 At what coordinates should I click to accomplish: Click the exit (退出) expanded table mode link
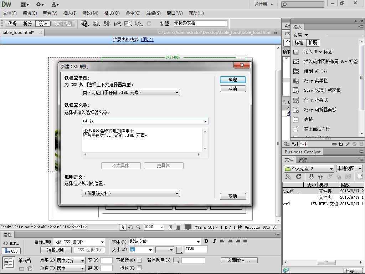147,40
